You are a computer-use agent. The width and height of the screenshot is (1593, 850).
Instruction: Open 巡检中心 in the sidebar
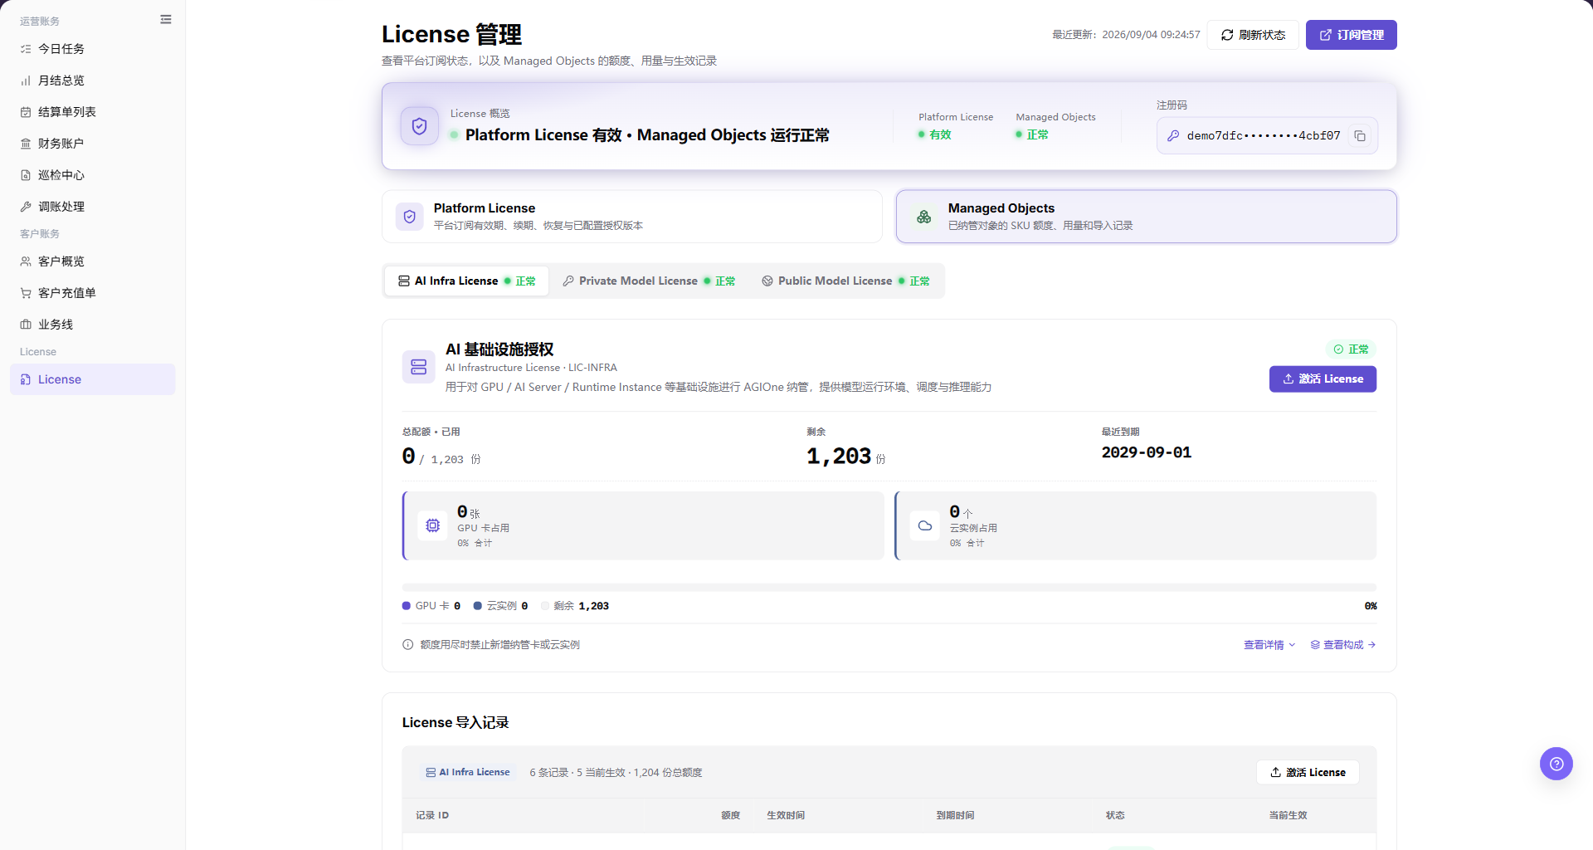[x=93, y=175]
